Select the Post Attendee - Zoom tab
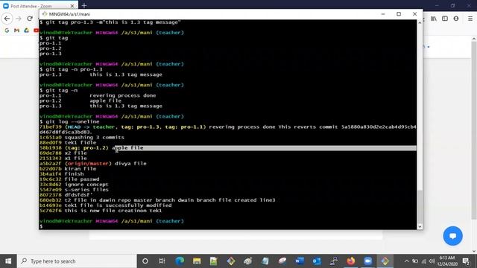Image resolution: width=477 pixels, height=268 pixels. [x=39, y=6]
